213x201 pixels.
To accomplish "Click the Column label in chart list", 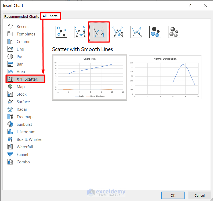I will [23, 41].
